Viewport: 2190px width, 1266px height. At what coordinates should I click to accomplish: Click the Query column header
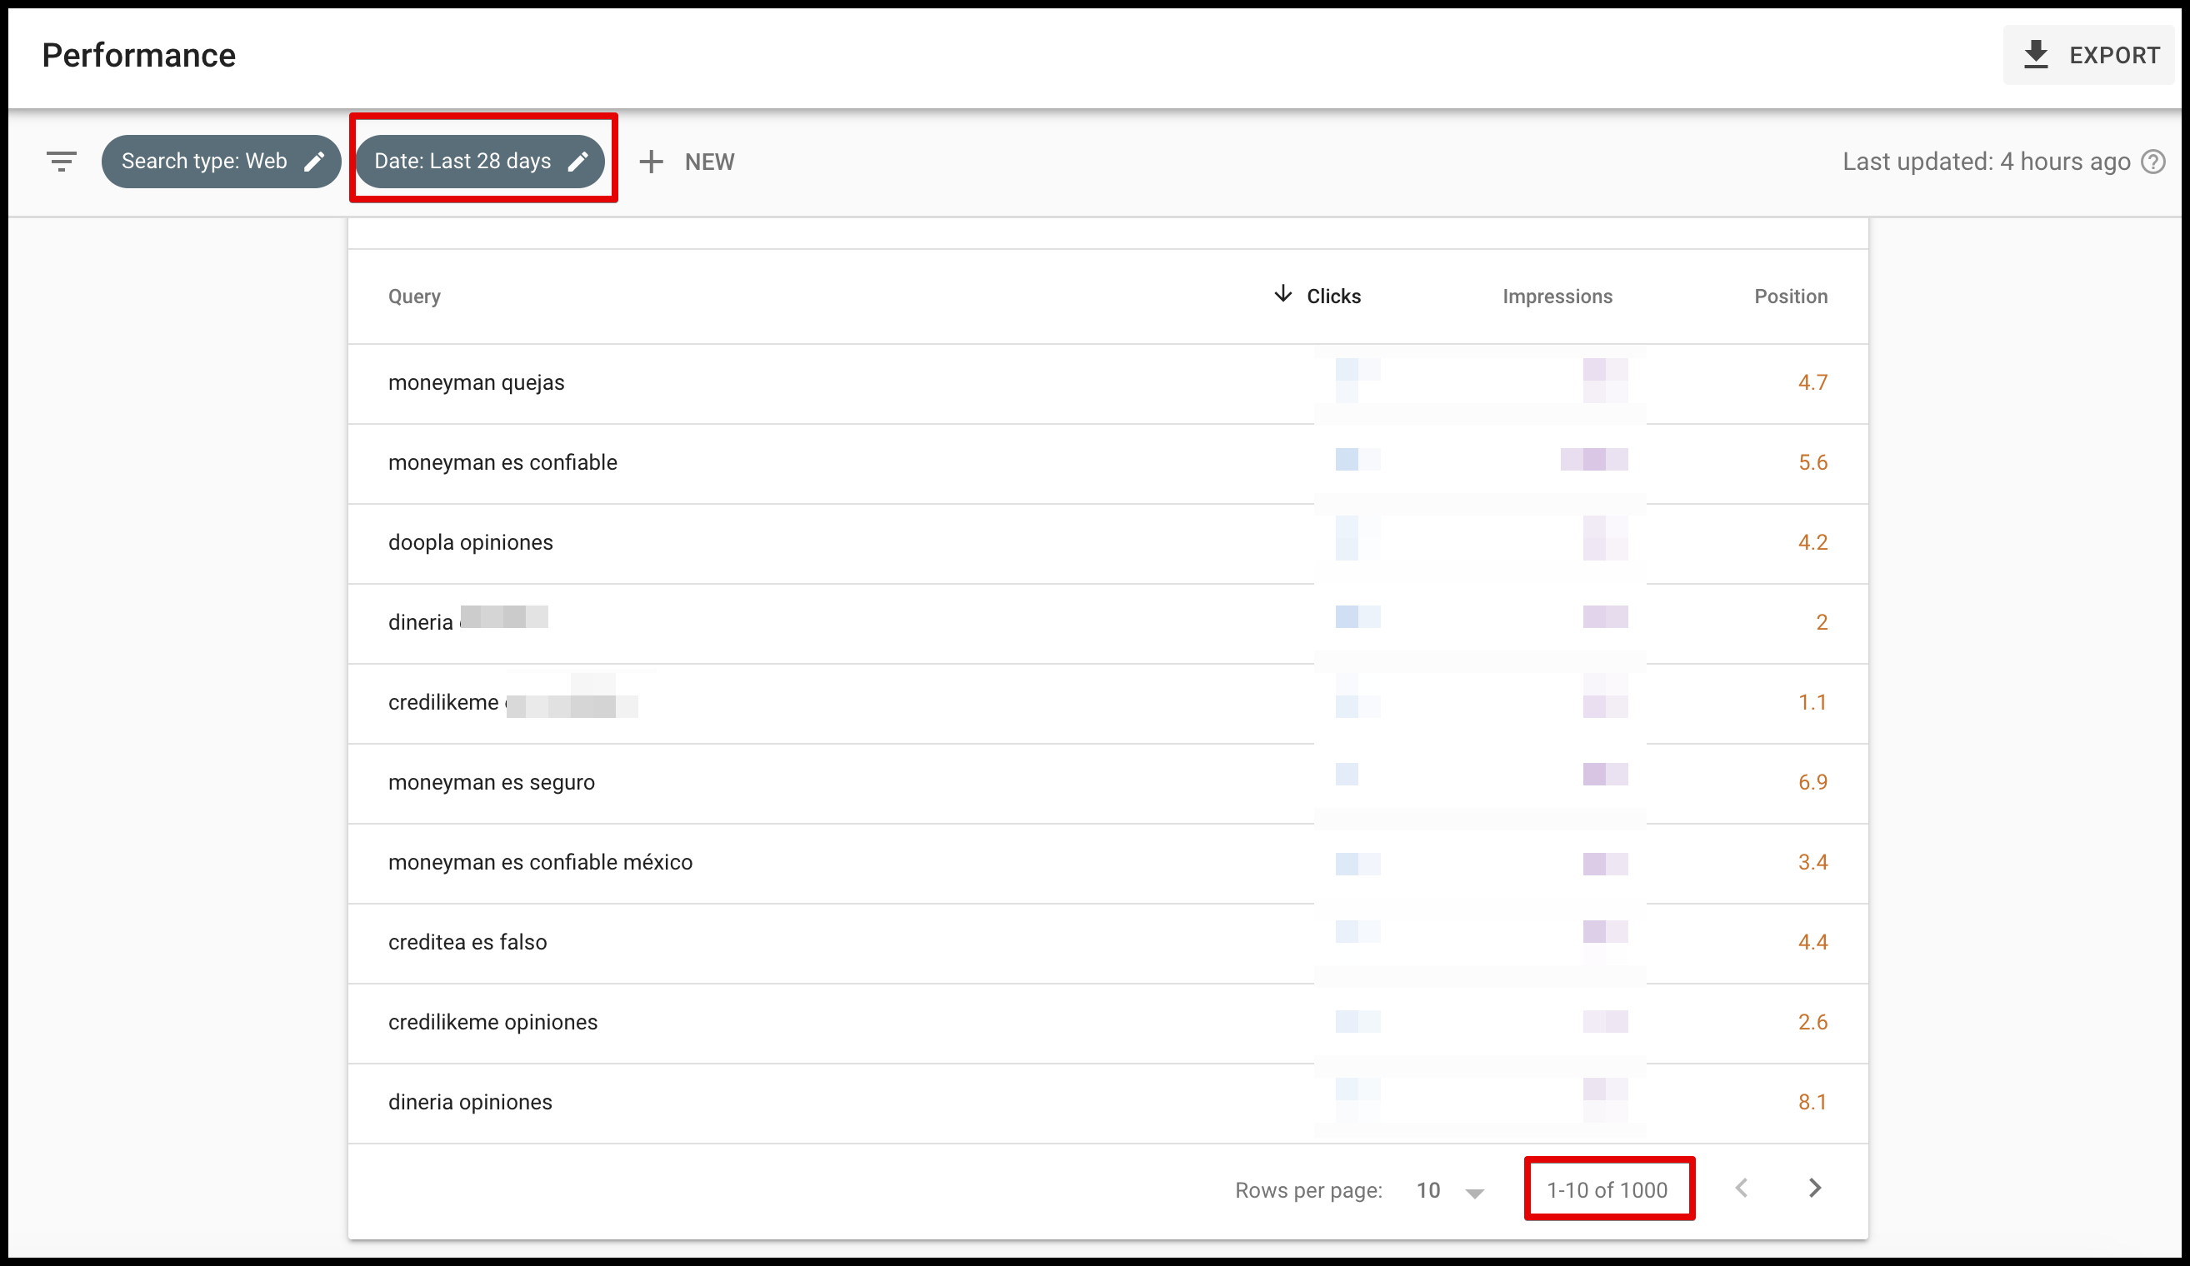[414, 297]
